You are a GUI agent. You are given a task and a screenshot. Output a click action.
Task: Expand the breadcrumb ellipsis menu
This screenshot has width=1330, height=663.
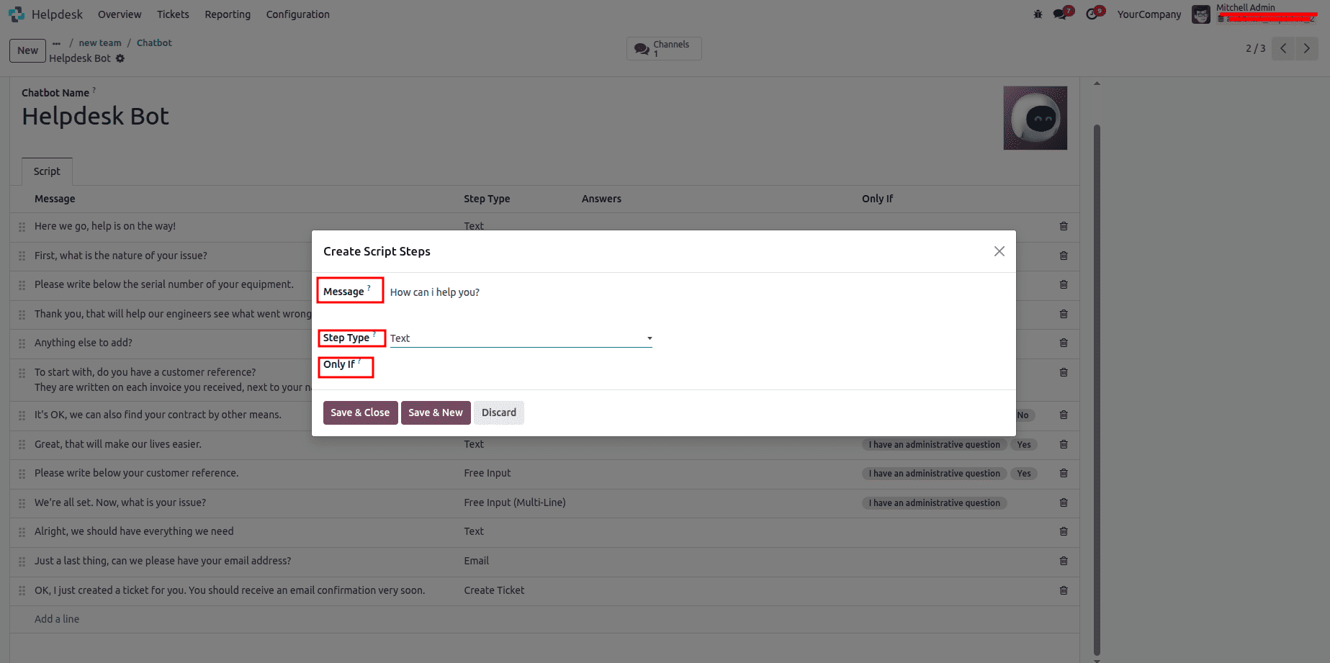coord(56,42)
